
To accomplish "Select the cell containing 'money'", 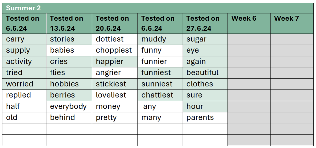I will click(115, 106).
